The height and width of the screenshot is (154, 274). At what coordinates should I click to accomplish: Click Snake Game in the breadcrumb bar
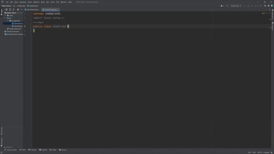click(x=6, y=6)
